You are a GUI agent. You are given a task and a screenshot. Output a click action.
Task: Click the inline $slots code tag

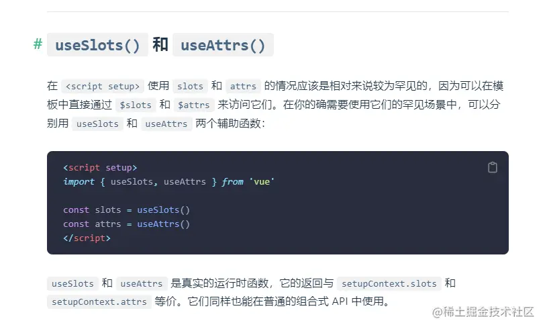click(x=135, y=105)
